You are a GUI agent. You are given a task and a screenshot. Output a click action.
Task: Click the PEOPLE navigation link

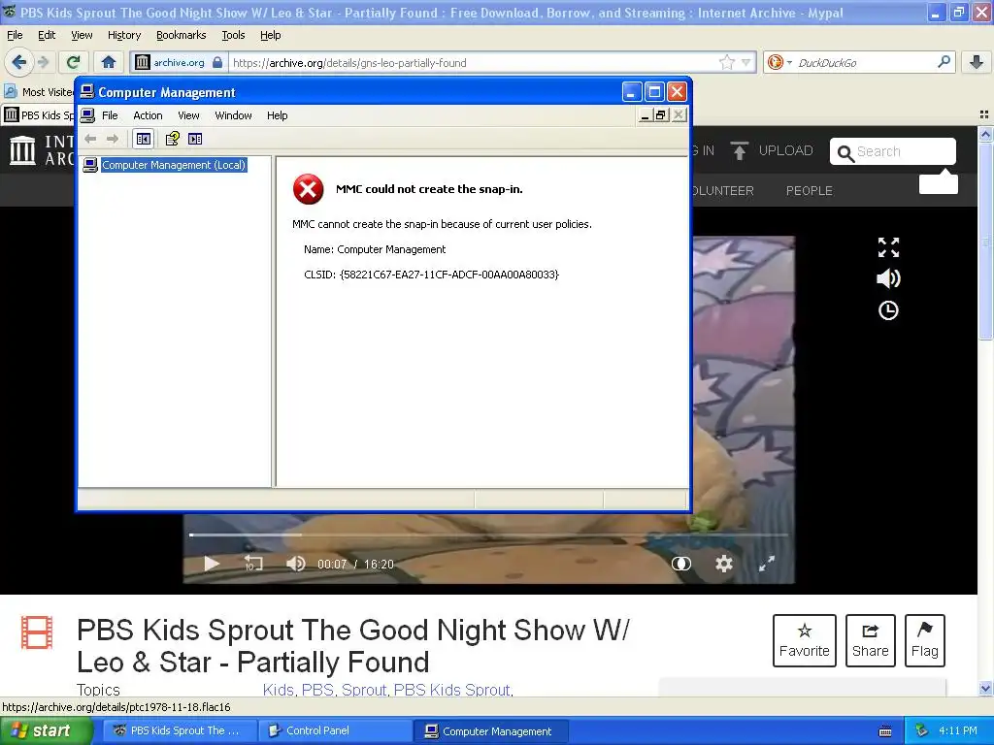pyautogui.click(x=809, y=191)
